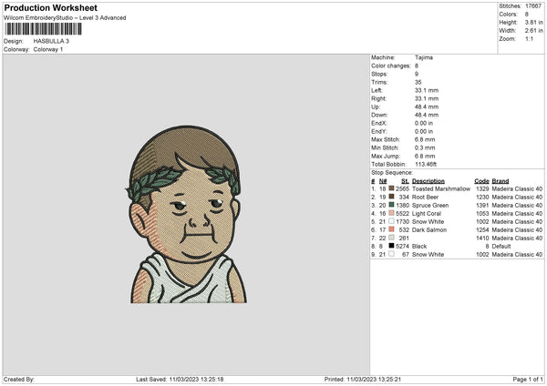Click the 'Spruce Green' description
Viewport: 547px width, 386px height.
pyautogui.click(x=430, y=205)
